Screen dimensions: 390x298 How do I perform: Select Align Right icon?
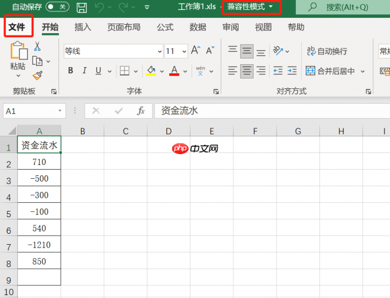261,71
